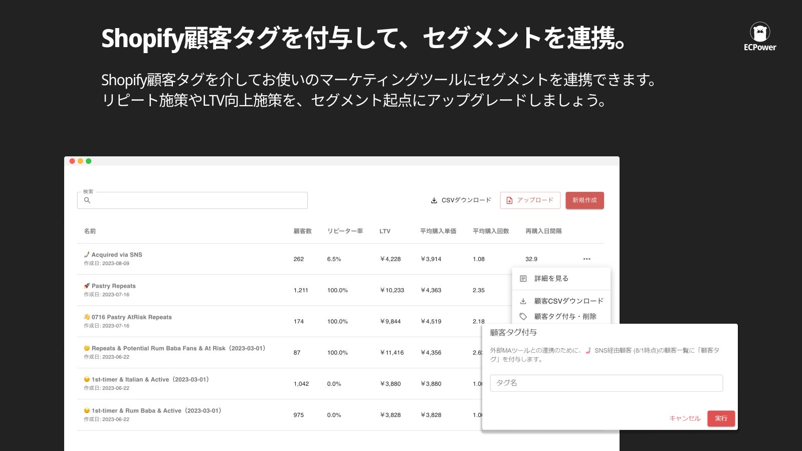802x451 pixels.
Task: Click the 顧客タグ付与 dialog title
Action: tap(513, 332)
